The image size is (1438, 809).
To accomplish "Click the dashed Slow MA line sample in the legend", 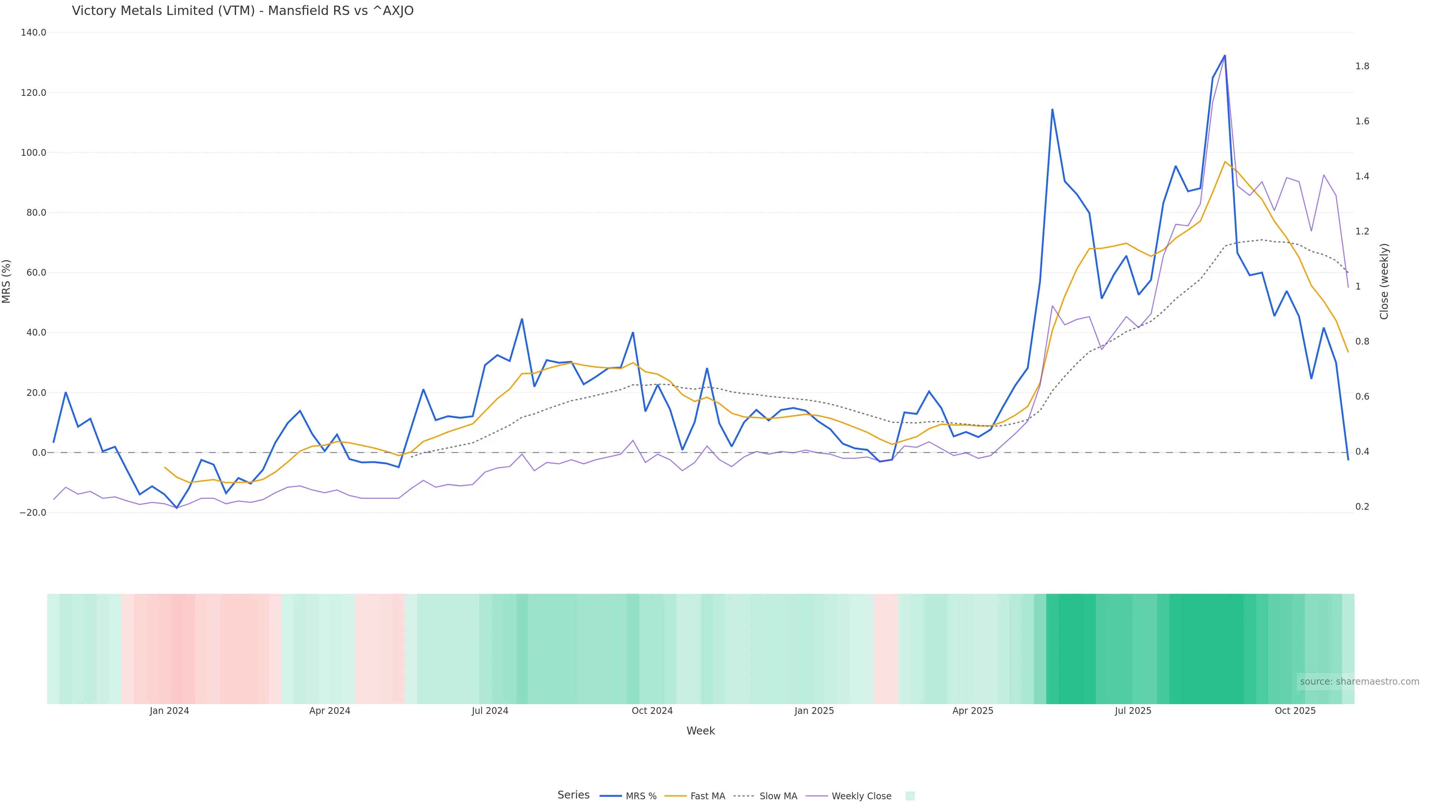I will coord(744,796).
